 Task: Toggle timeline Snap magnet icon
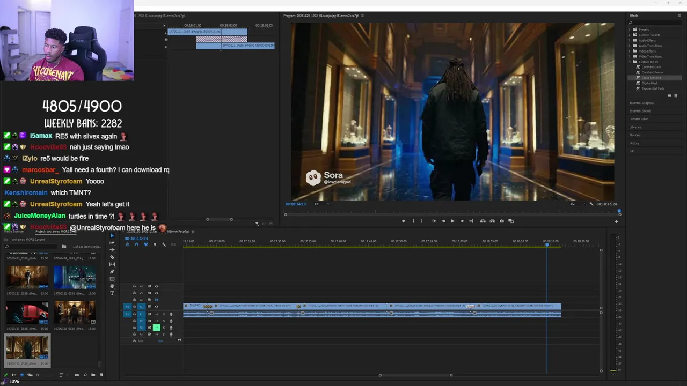[136, 244]
